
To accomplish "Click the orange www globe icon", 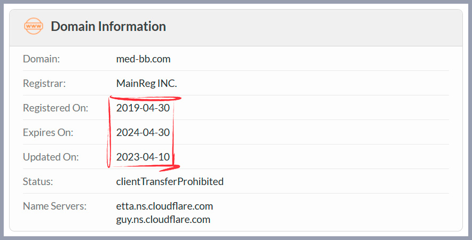I will [x=34, y=26].
